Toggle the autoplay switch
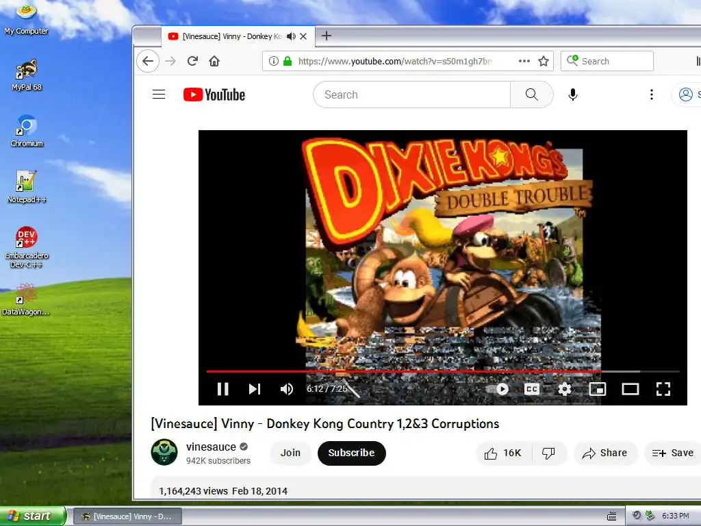Viewport: 701px width, 526px height. 497,389
